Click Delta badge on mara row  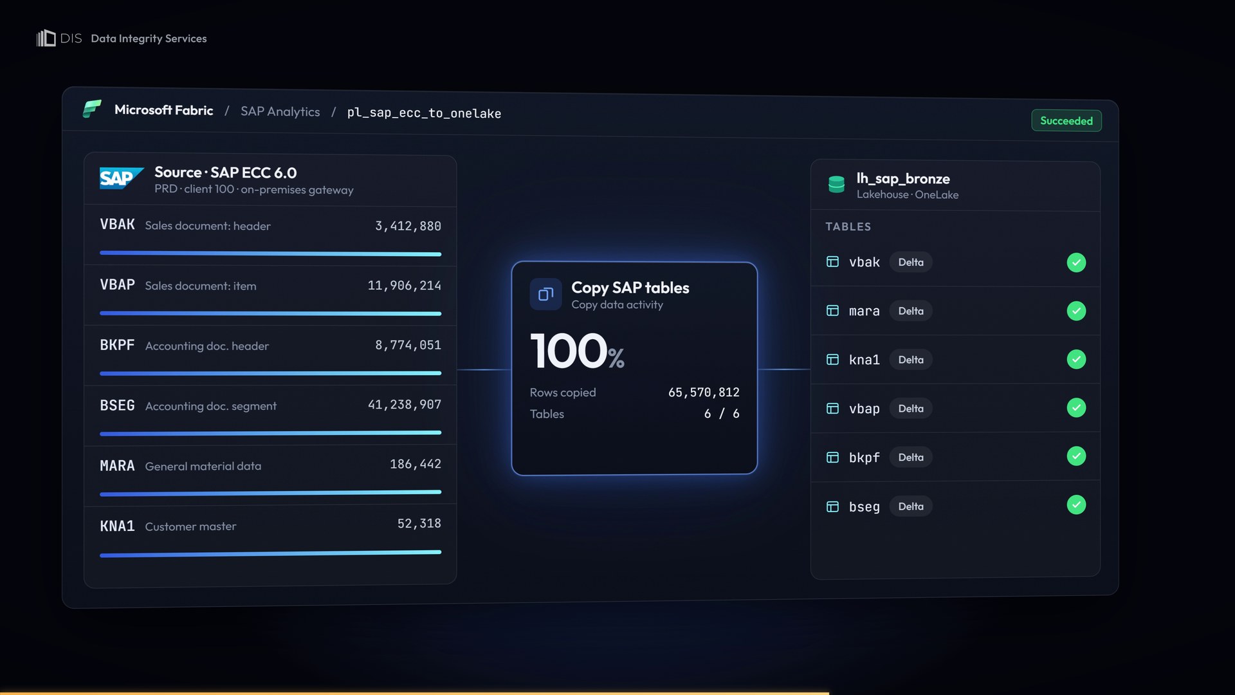(911, 311)
